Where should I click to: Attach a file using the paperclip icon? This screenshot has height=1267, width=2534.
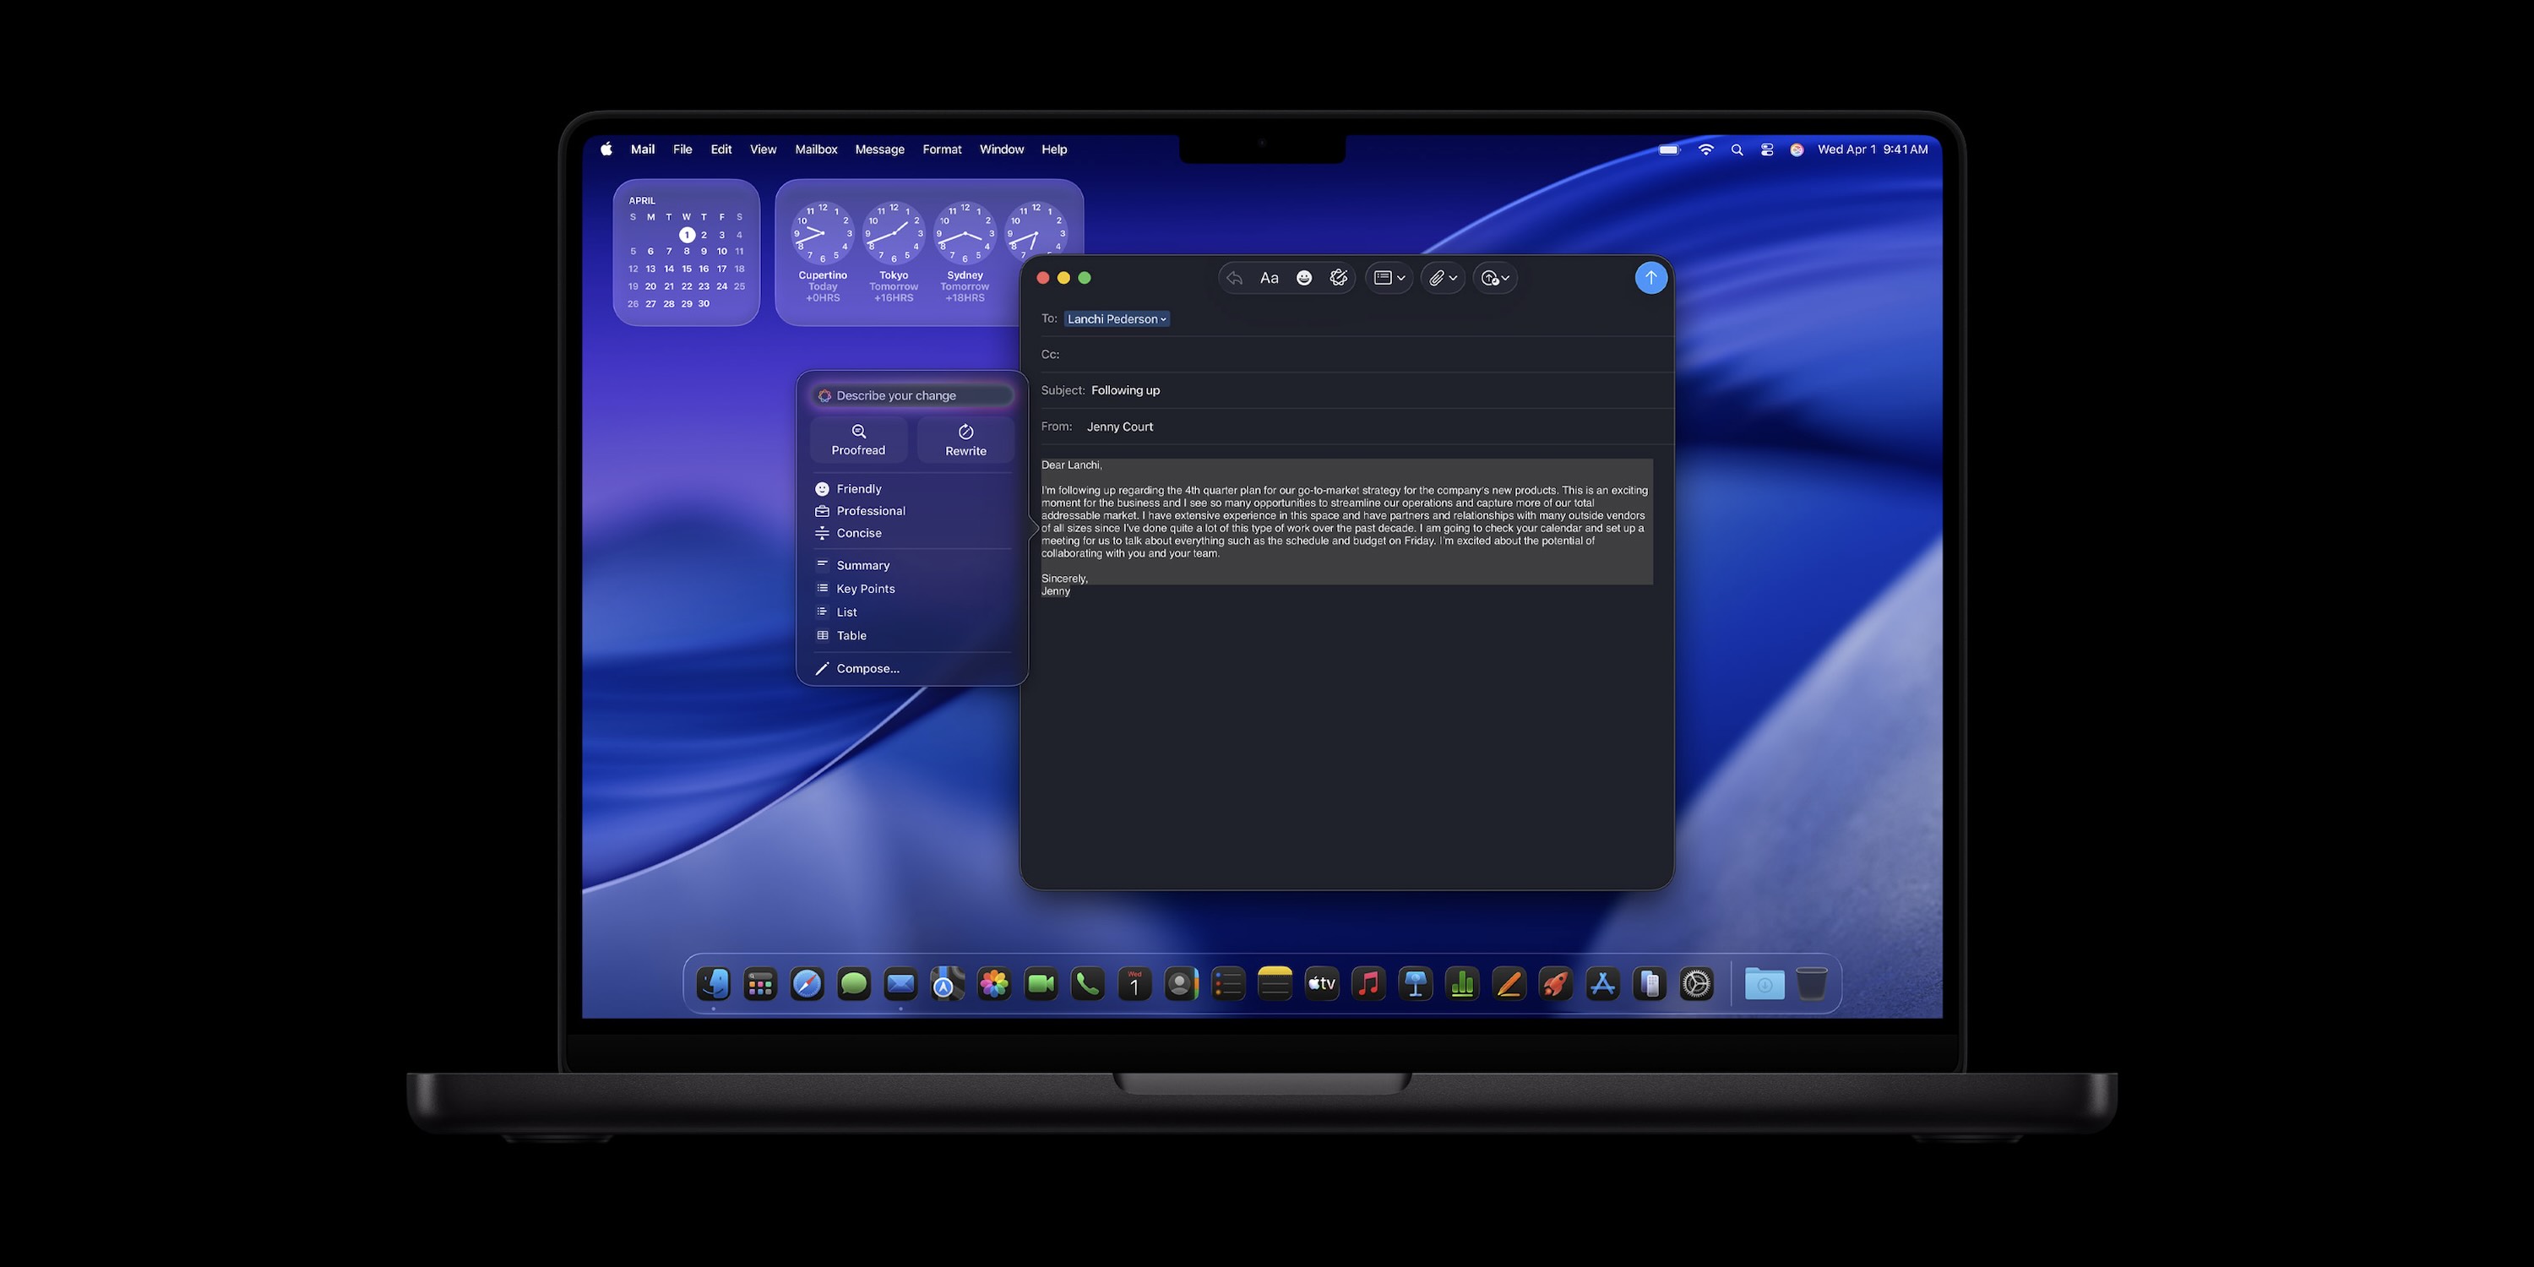[x=1436, y=277]
